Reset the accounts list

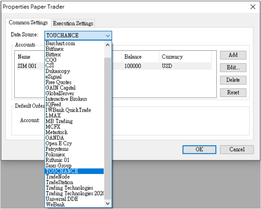pos(233,93)
